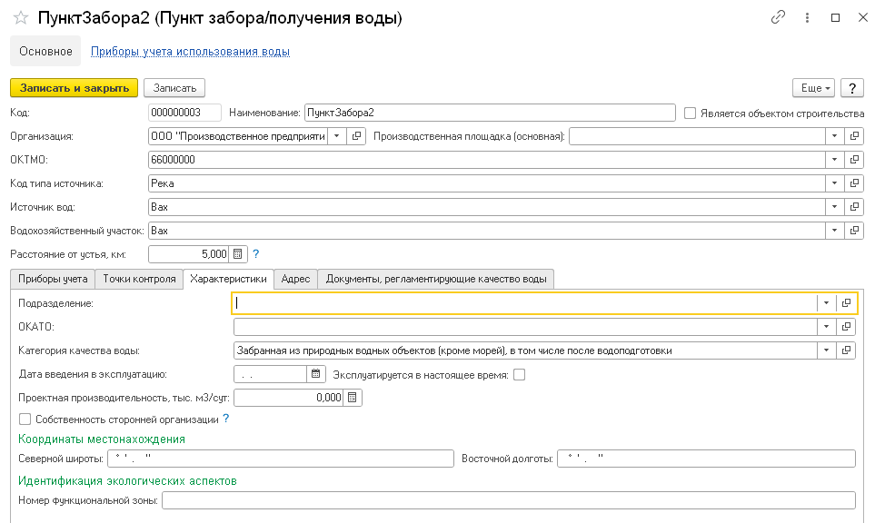Expand Категория качества воды dropdown list
The width and height of the screenshot is (875, 523).
pyautogui.click(x=826, y=350)
